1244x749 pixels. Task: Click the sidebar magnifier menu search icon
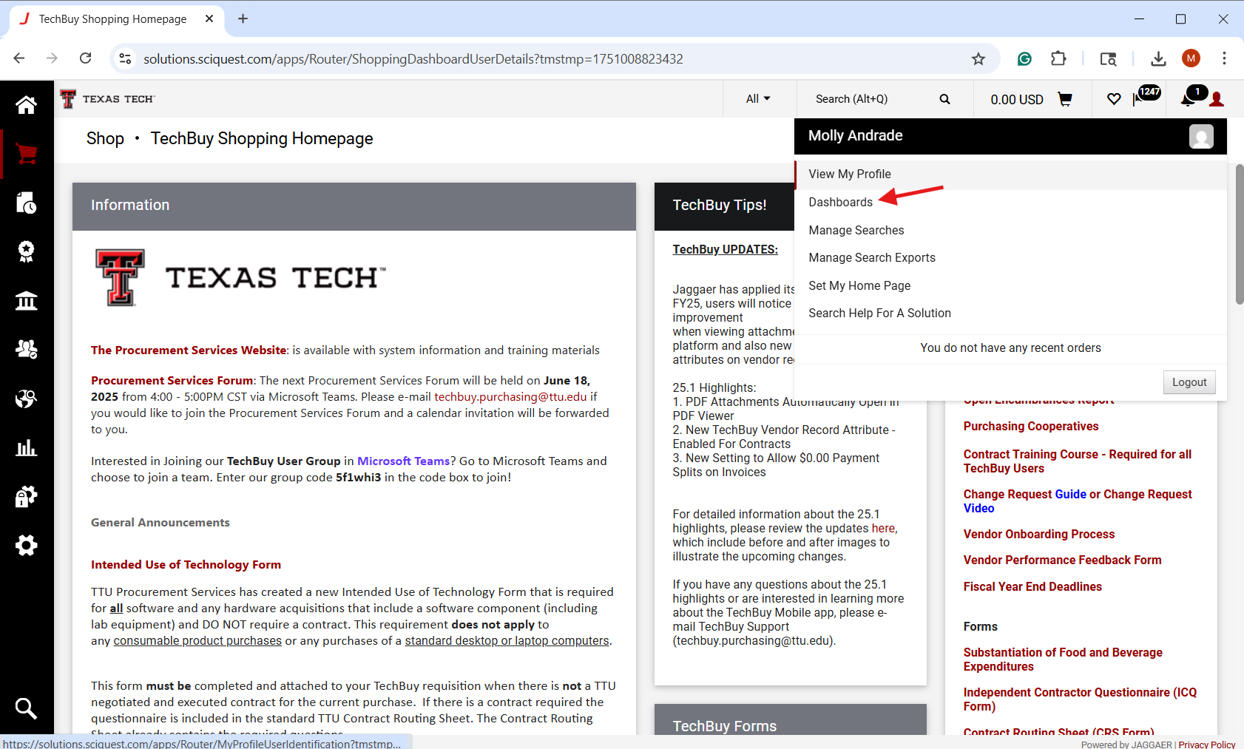[x=26, y=708]
